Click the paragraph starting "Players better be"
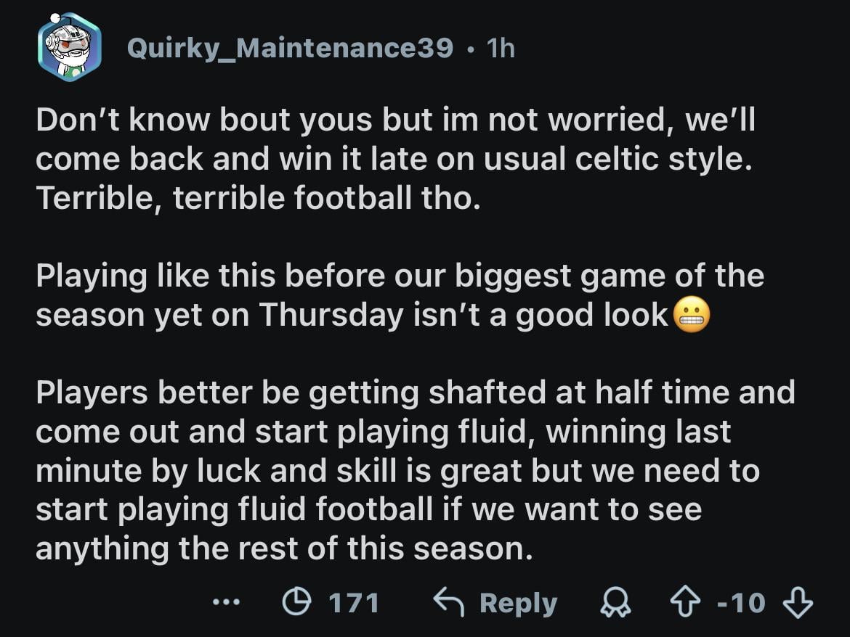This screenshot has width=850, height=637. coord(414,470)
